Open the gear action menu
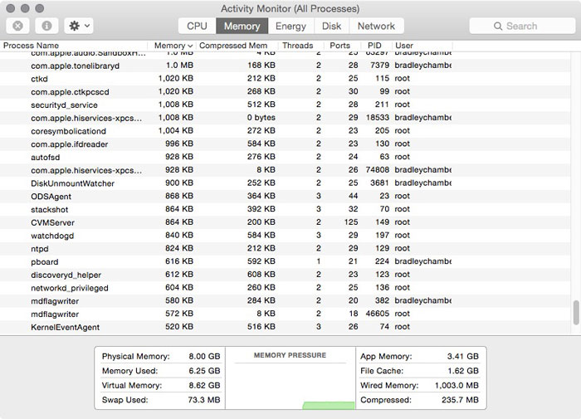 [79, 26]
